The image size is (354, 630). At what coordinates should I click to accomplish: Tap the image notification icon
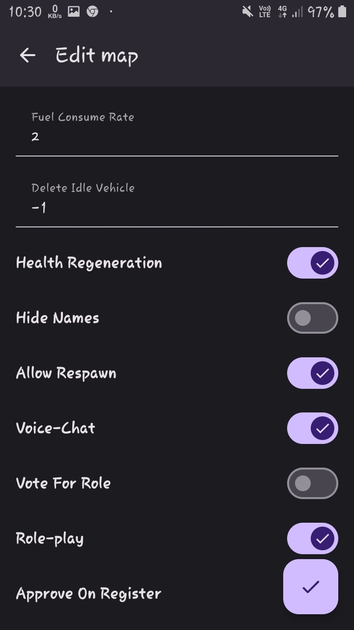74,11
